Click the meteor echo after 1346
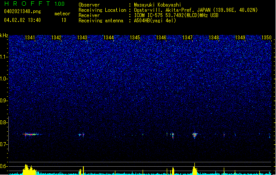The height and width of the screenshot is (175, 276). click(x=173, y=136)
